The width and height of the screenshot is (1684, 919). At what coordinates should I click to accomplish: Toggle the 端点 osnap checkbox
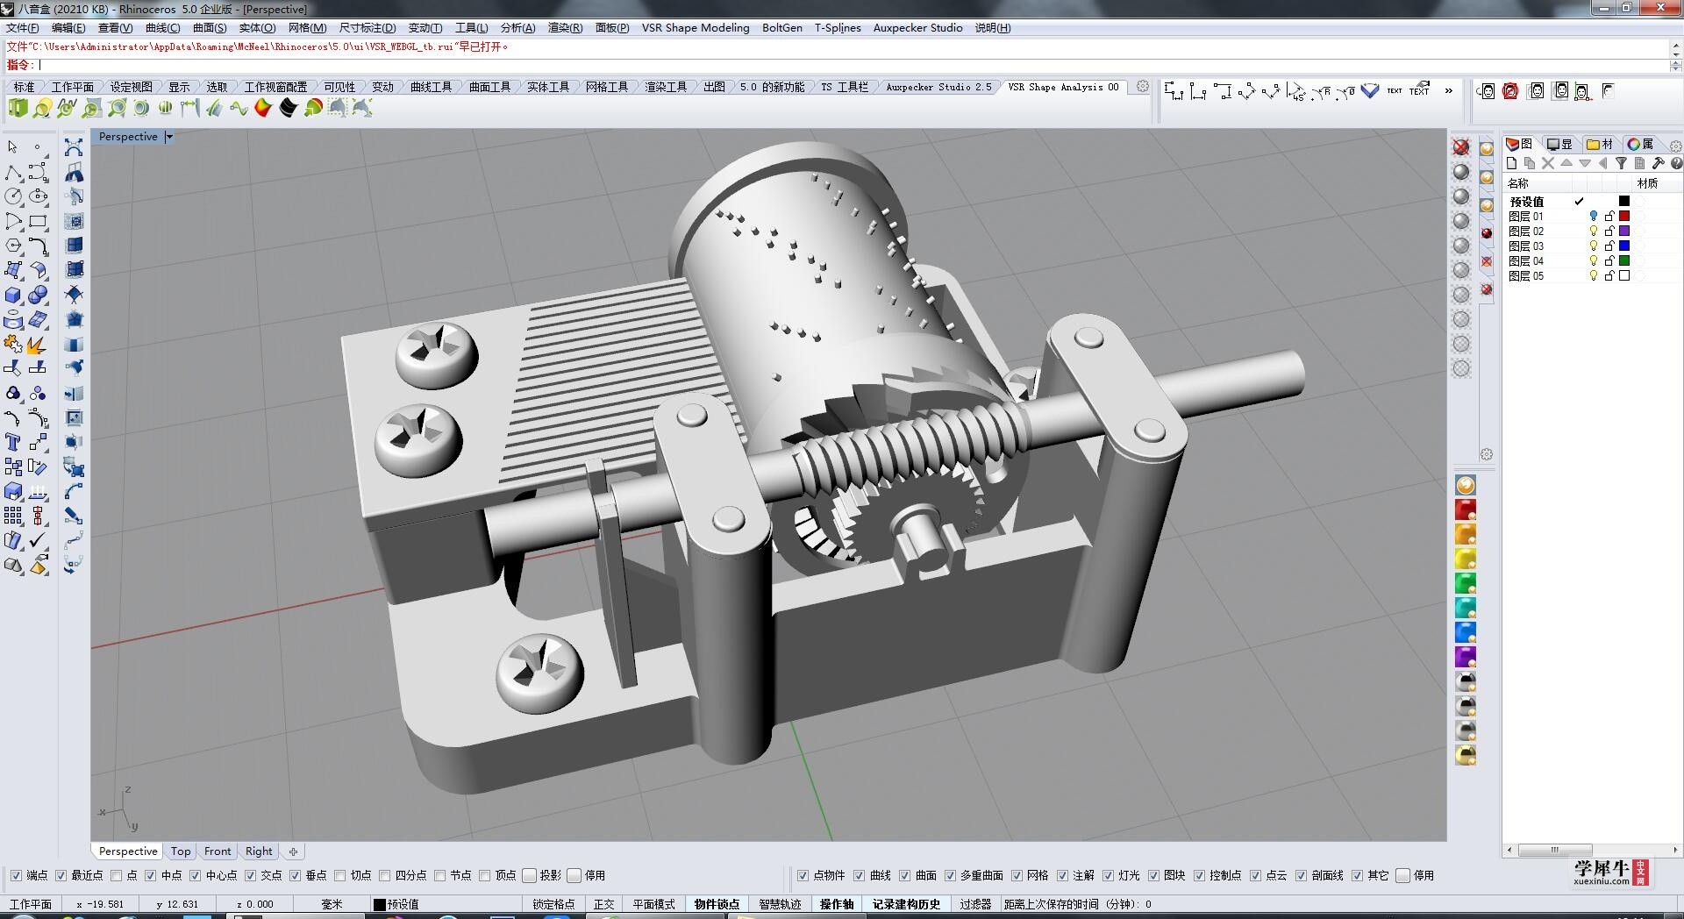coord(16,875)
